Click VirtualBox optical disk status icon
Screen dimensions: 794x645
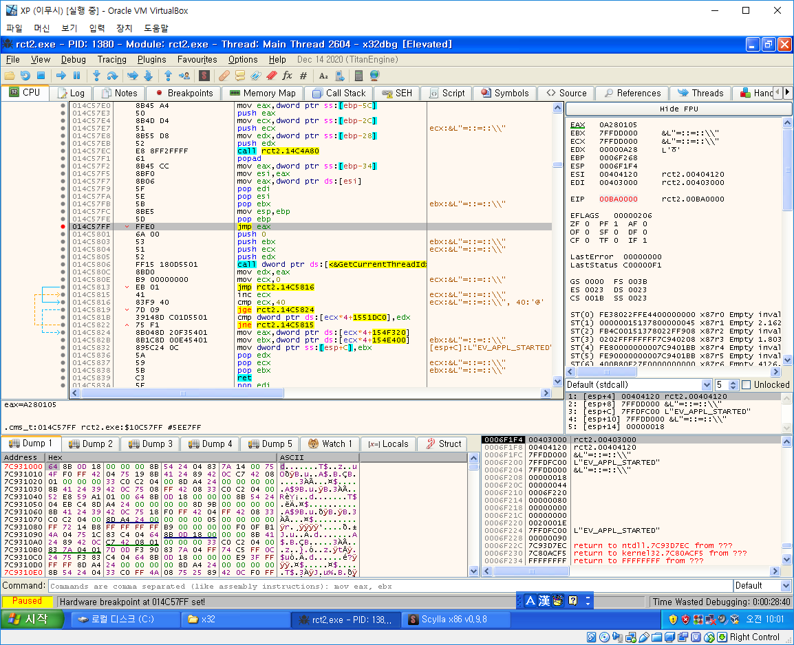coord(605,637)
